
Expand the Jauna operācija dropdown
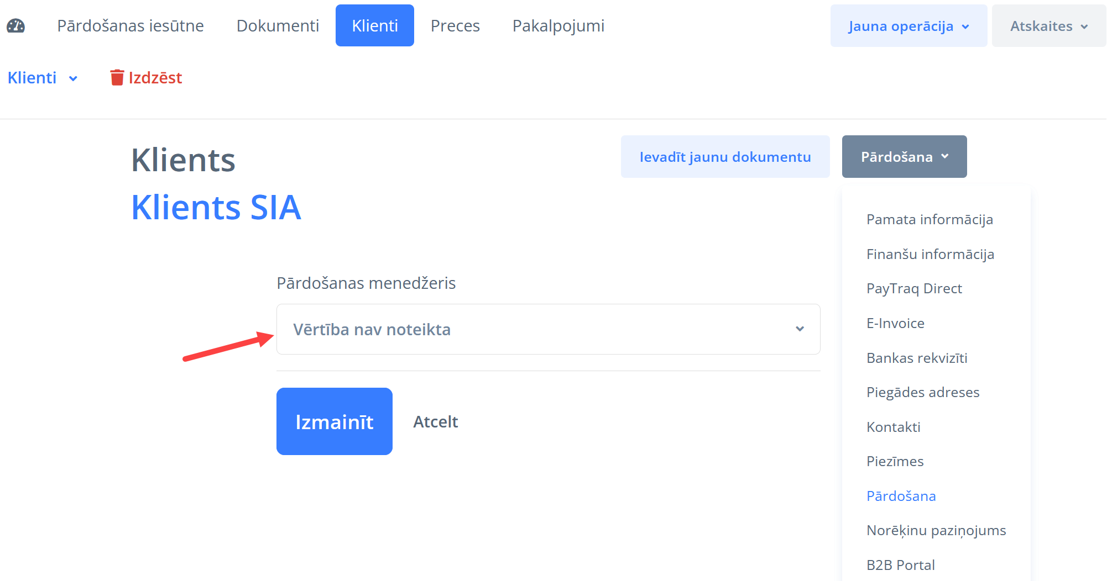[908, 26]
